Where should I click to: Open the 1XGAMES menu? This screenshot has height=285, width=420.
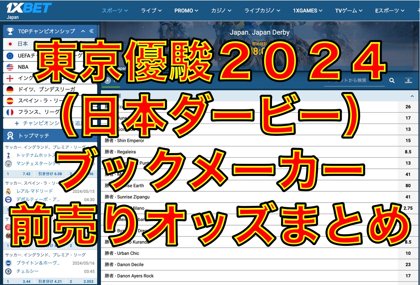307,11
